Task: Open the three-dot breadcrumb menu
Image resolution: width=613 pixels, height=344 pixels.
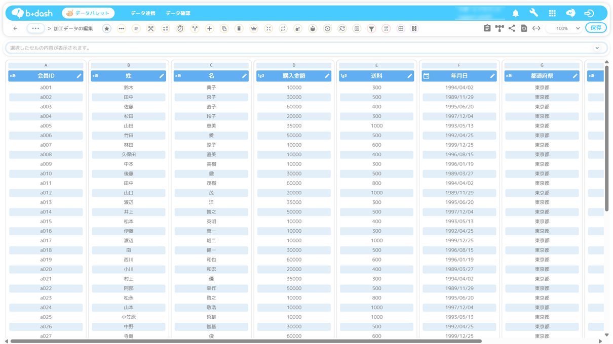Action: click(x=35, y=29)
